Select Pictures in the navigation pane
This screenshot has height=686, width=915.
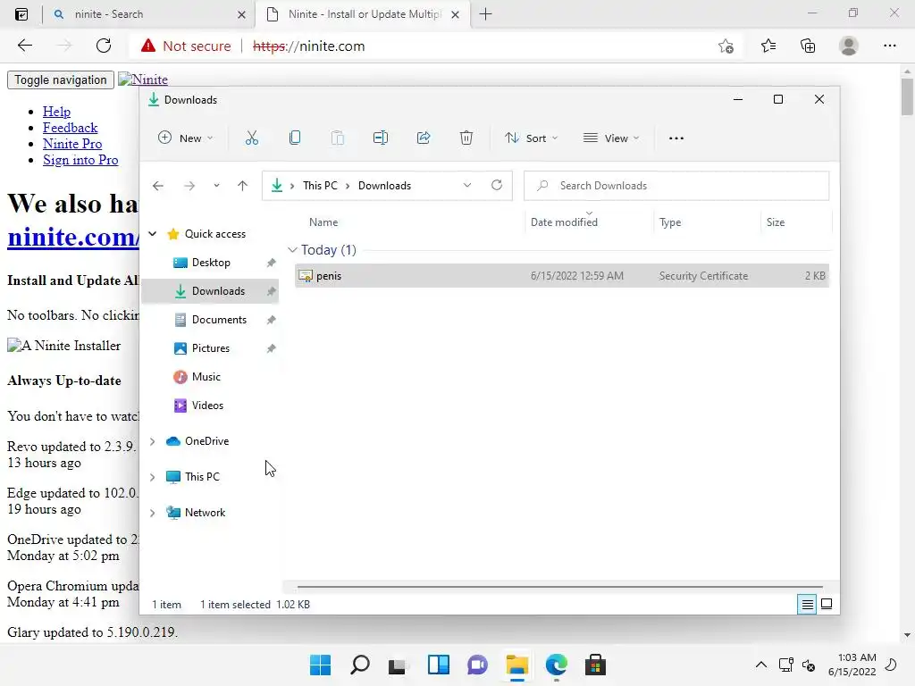[x=210, y=348]
